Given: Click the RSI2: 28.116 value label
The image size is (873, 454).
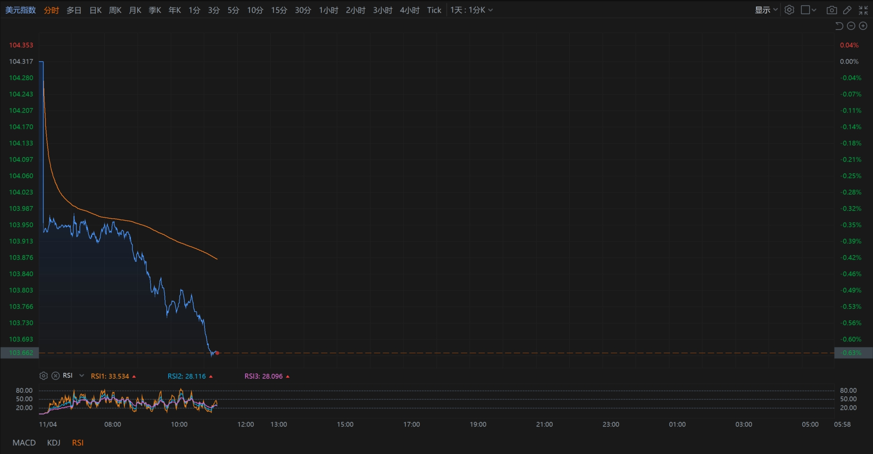Looking at the screenshot, I should coord(187,376).
